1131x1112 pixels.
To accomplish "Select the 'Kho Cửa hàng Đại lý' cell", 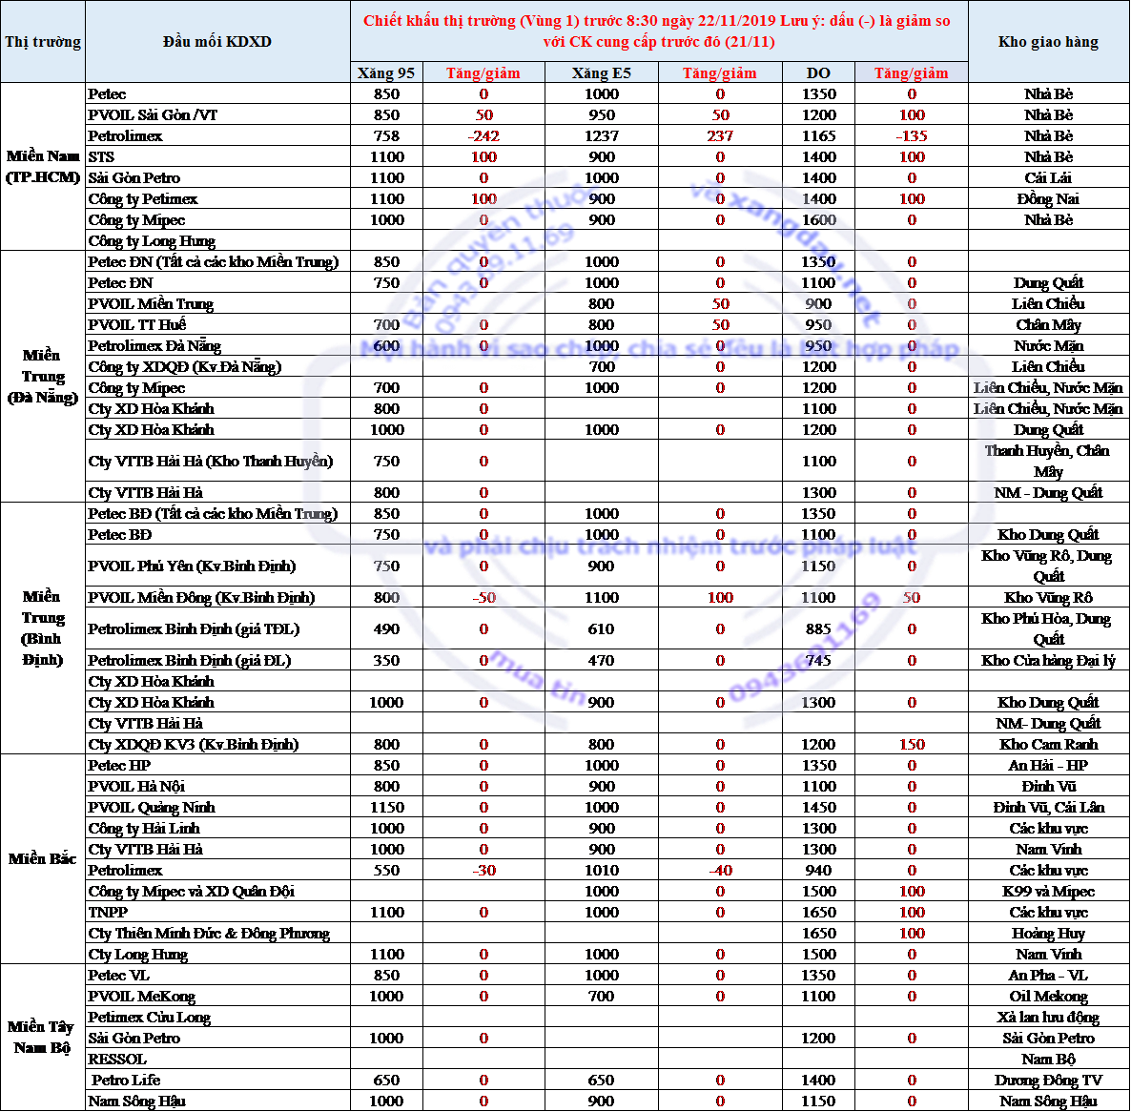I will (x=1048, y=661).
